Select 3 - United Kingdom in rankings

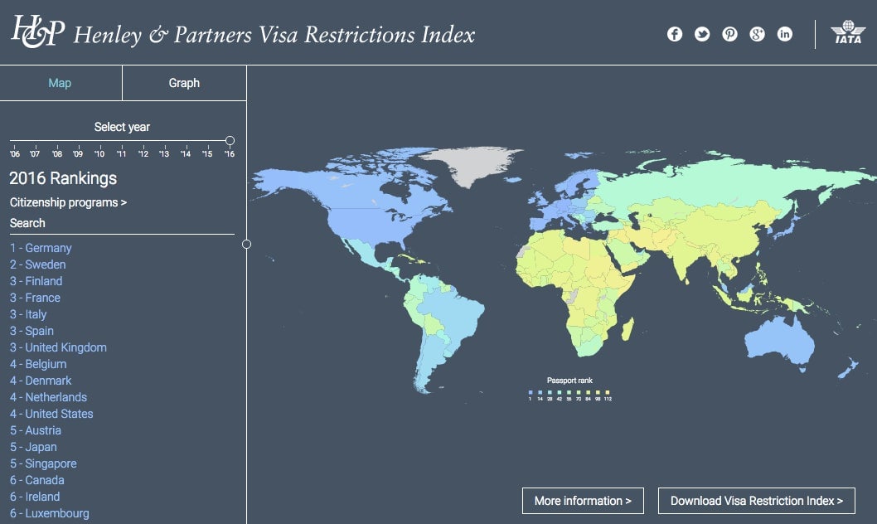[58, 347]
